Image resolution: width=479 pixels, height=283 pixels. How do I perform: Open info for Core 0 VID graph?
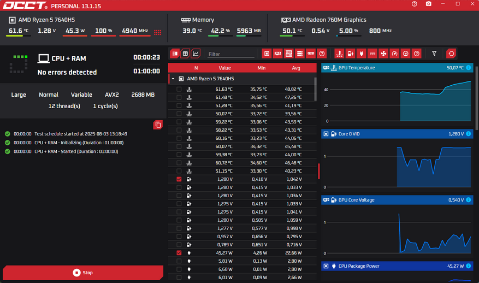coord(468,134)
